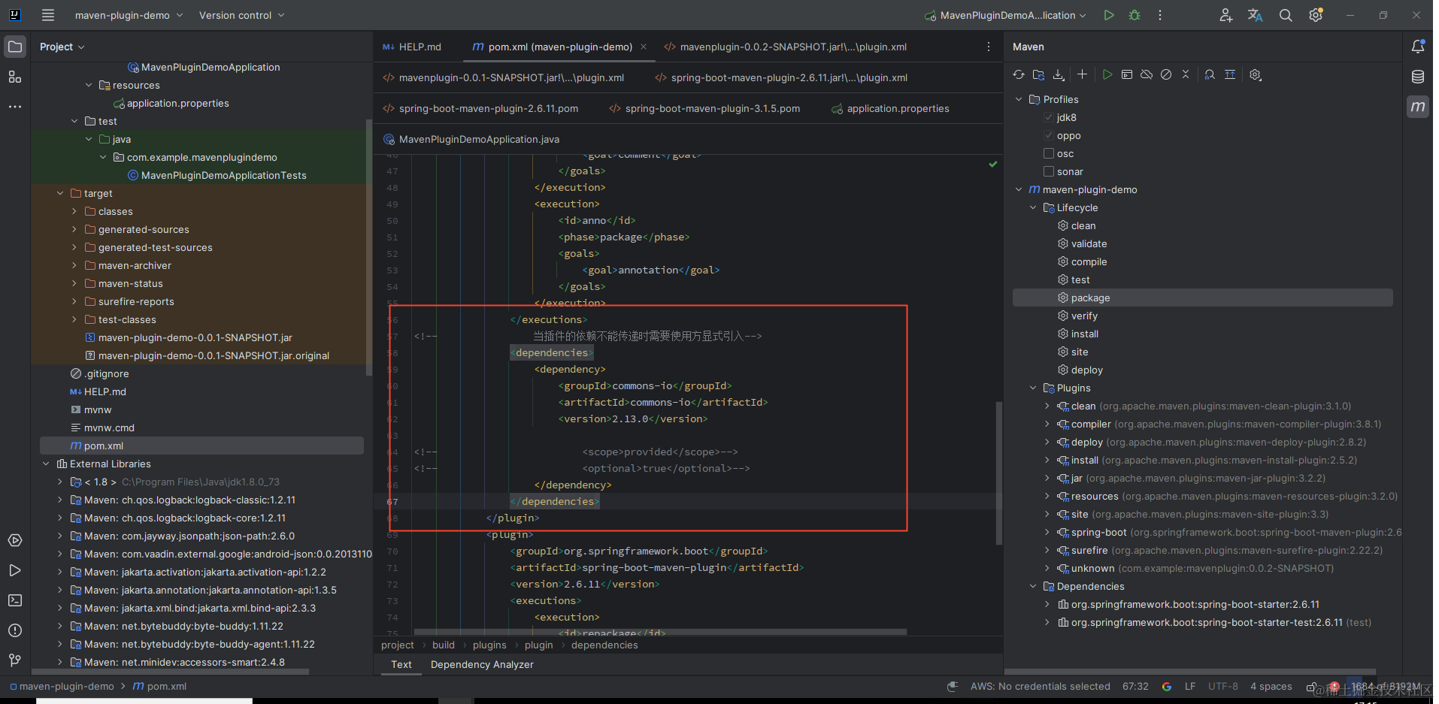Switch to the HELP.md tab
The width and height of the screenshot is (1439, 704).
pyautogui.click(x=418, y=46)
